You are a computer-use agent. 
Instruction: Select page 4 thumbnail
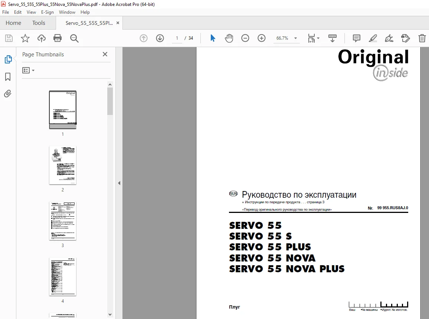[x=63, y=277]
